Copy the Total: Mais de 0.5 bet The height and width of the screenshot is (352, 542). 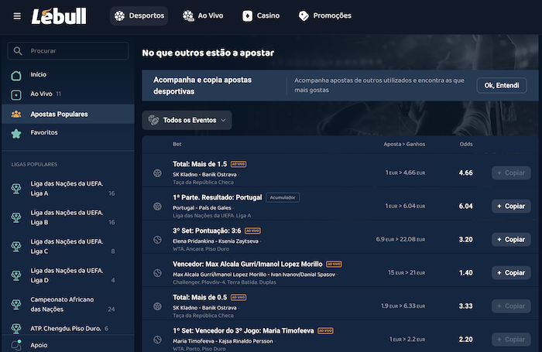pyautogui.click(x=511, y=306)
